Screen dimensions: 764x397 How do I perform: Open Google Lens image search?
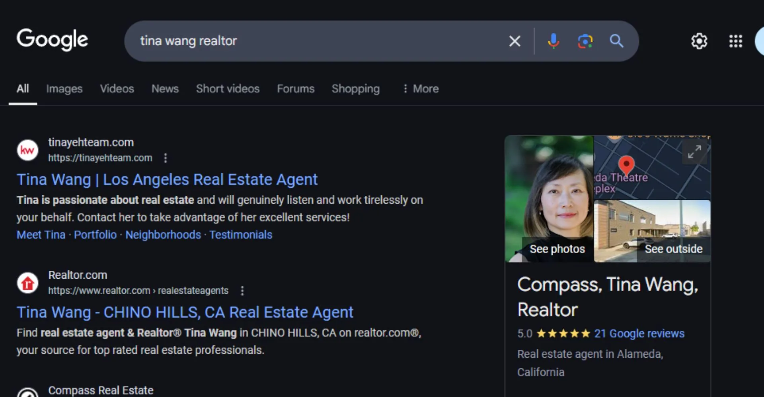coord(585,41)
